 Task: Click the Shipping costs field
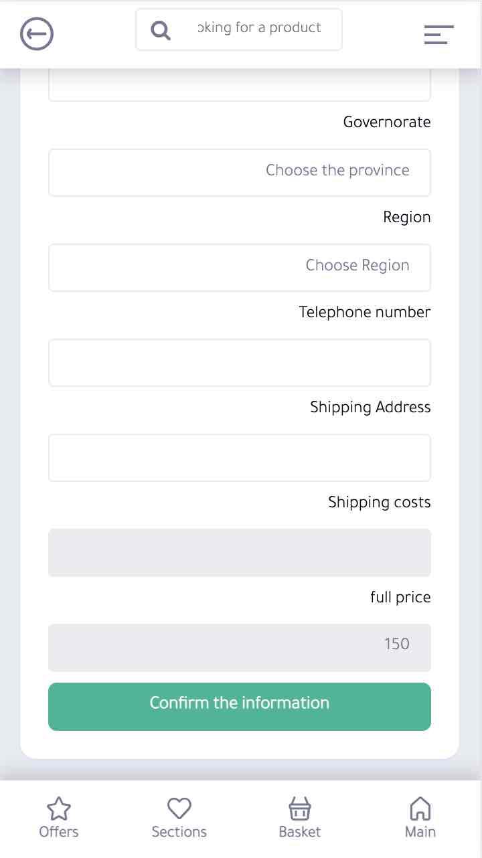click(x=239, y=552)
